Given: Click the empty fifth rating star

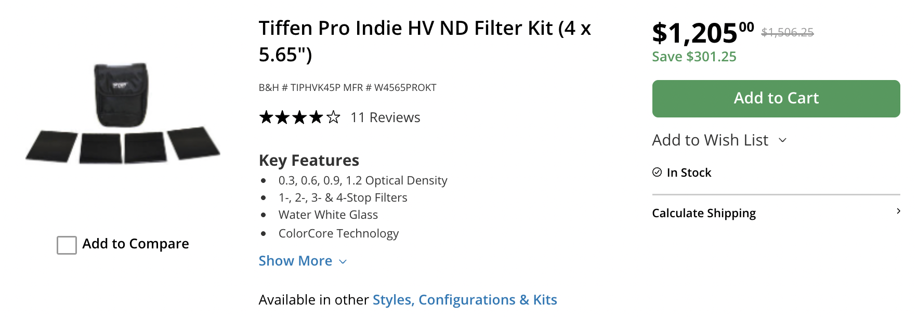Looking at the screenshot, I should pos(333,117).
